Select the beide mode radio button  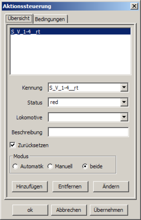(x=85, y=166)
